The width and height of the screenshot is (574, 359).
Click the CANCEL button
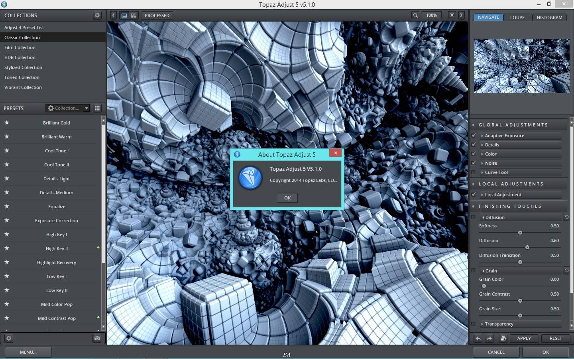click(496, 352)
